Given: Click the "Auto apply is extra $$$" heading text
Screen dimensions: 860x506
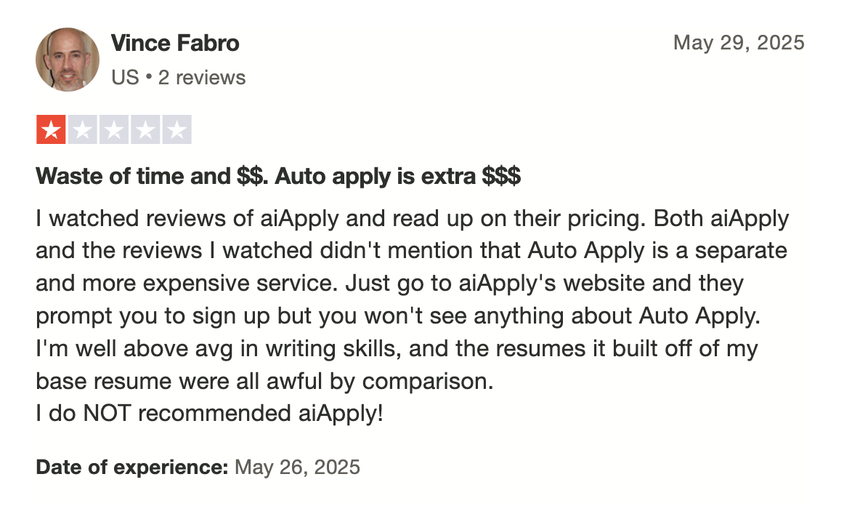Looking at the screenshot, I should pyautogui.click(x=397, y=176).
